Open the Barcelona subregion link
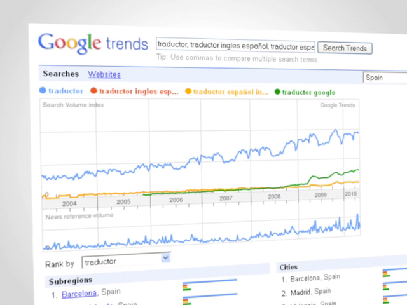The width and height of the screenshot is (407, 305). (79, 294)
